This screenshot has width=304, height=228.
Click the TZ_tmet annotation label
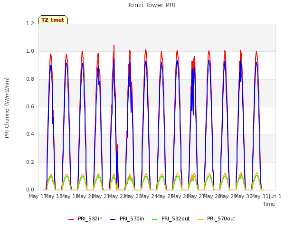pyautogui.click(x=53, y=20)
